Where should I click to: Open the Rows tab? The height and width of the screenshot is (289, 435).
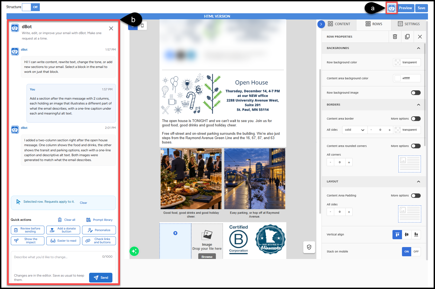[374, 24]
